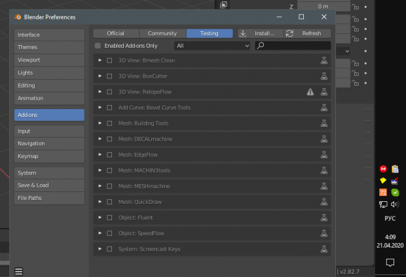
Task: Click the Z location 0 m field
Action: click(x=323, y=7)
